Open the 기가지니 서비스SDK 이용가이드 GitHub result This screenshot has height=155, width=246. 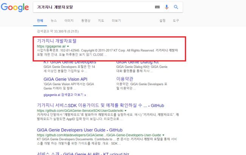point(100,105)
